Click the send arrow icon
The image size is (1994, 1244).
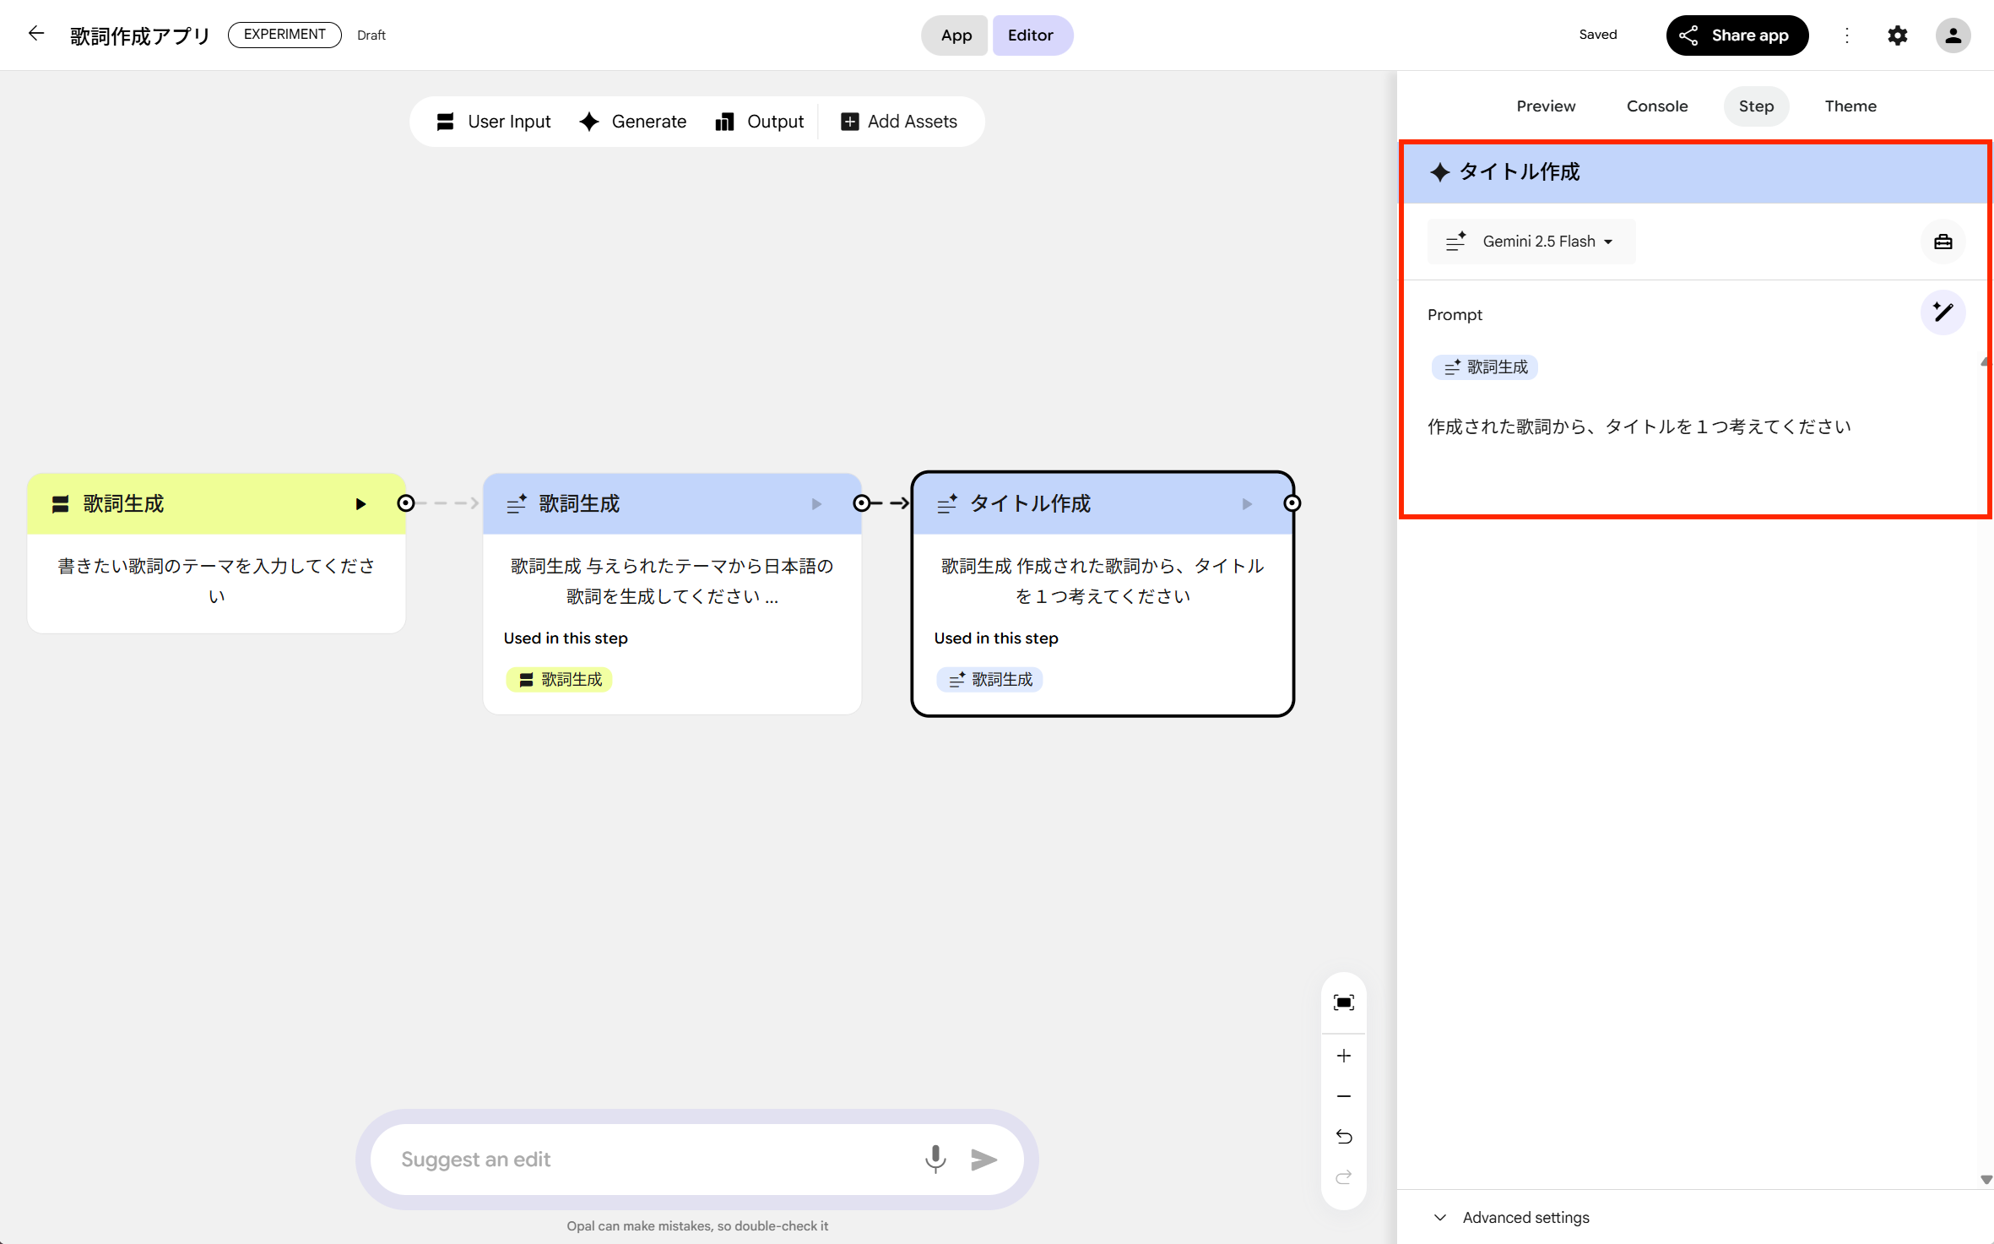coord(983,1160)
